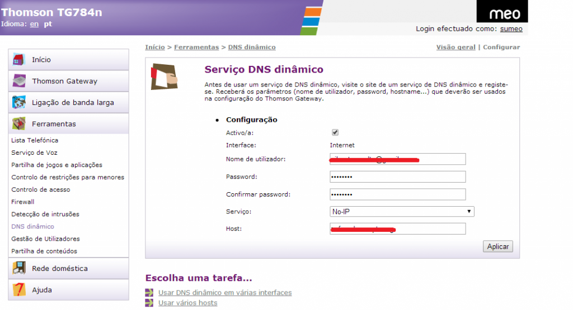Click the Ajuda question mark icon

pos(19,290)
